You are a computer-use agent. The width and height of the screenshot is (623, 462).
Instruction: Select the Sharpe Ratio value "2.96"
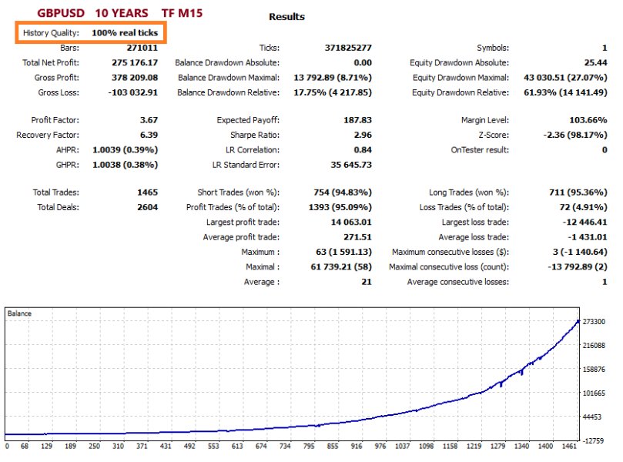click(x=363, y=135)
